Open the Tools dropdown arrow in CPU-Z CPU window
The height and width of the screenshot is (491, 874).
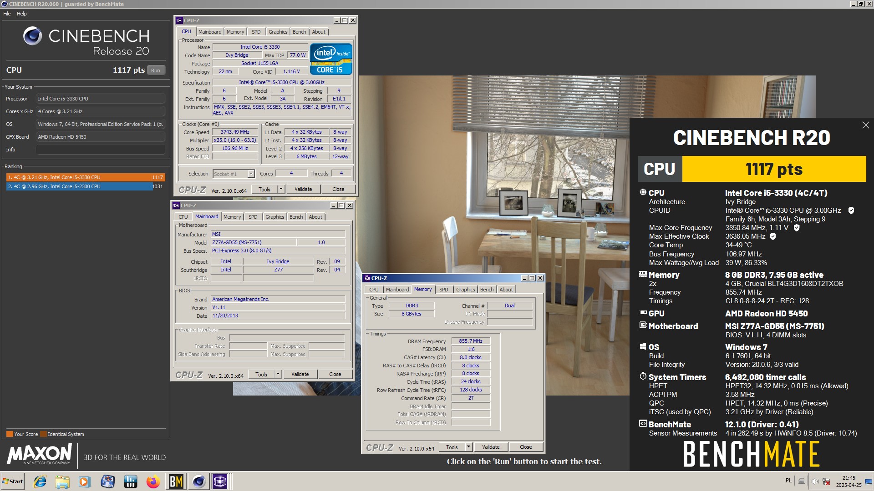tap(281, 189)
